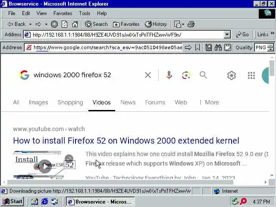Switch to the News tab

(x=128, y=102)
